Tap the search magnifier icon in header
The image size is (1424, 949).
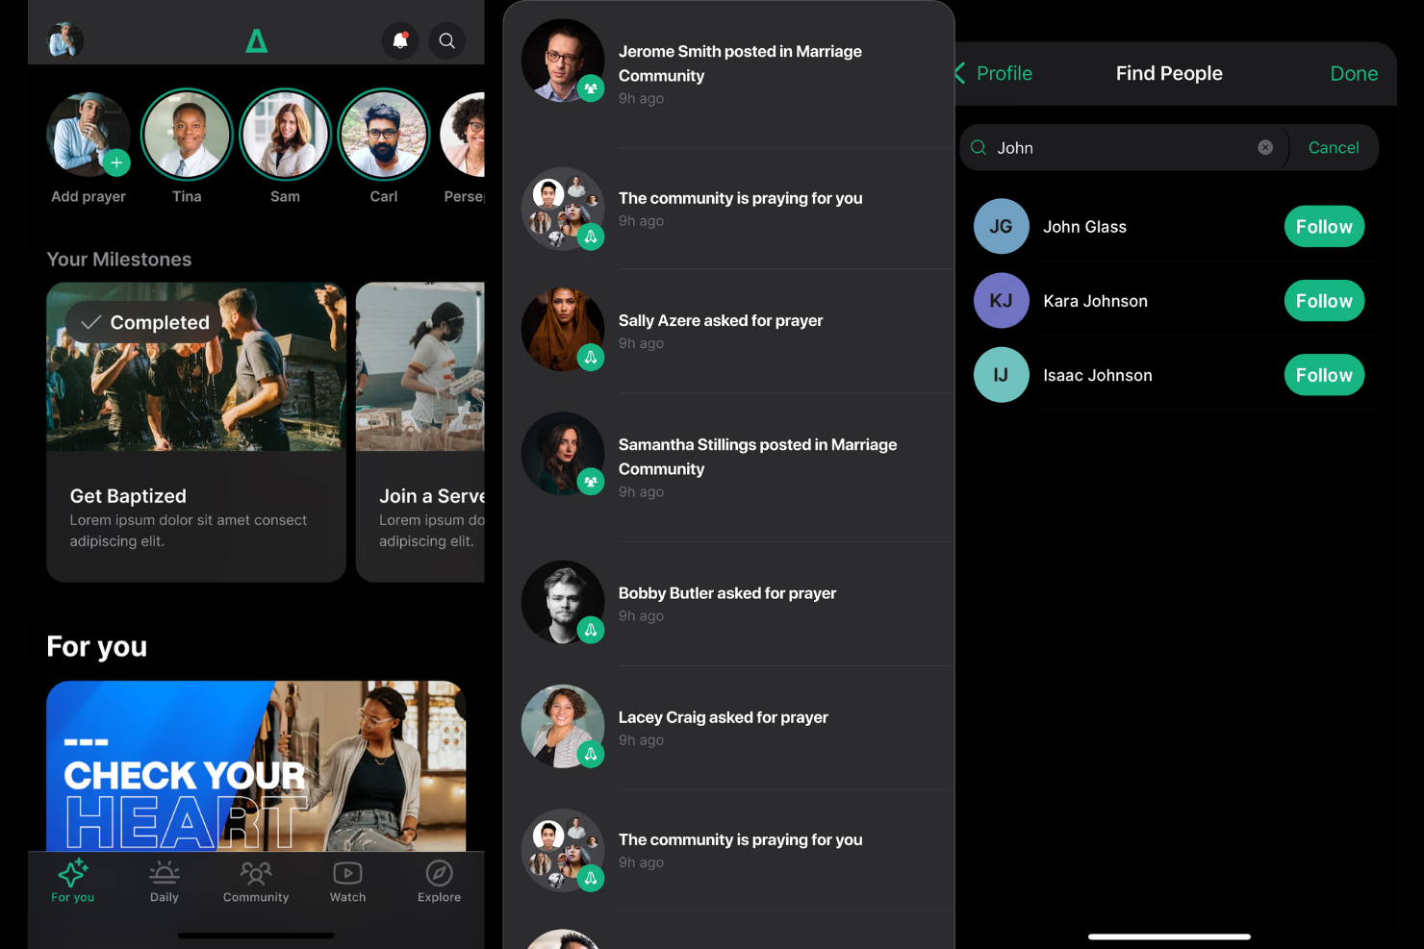click(447, 40)
